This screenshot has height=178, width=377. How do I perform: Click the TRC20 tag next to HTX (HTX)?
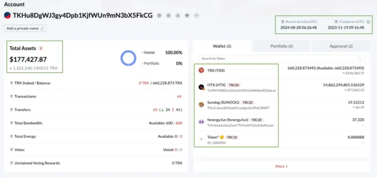click(x=234, y=85)
